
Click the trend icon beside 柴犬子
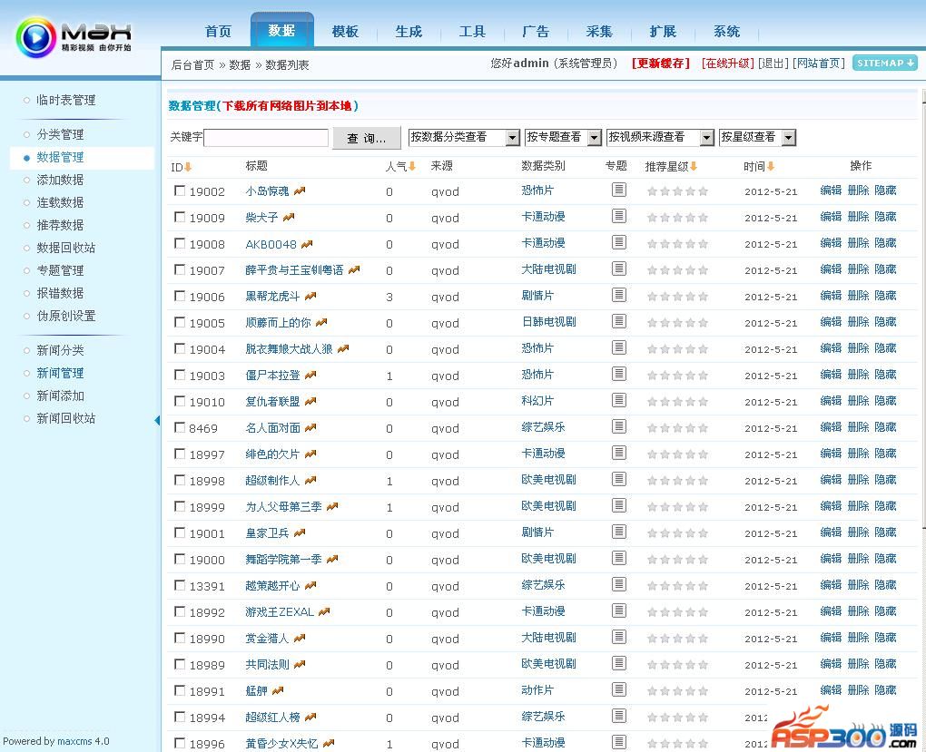coord(289,218)
